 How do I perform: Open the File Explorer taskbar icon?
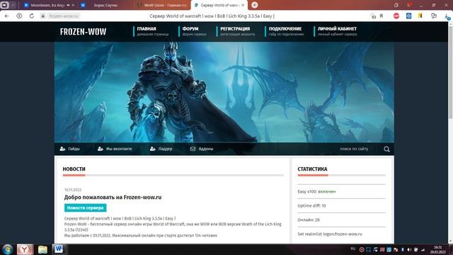click(x=42, y=249)
